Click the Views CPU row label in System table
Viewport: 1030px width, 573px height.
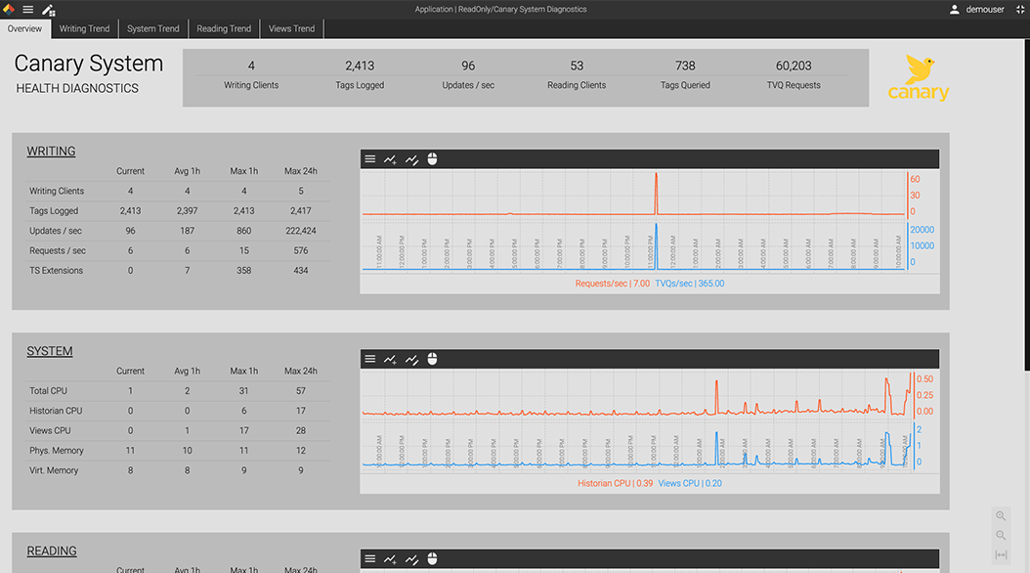pyautogui.click(x=50, y=430)
